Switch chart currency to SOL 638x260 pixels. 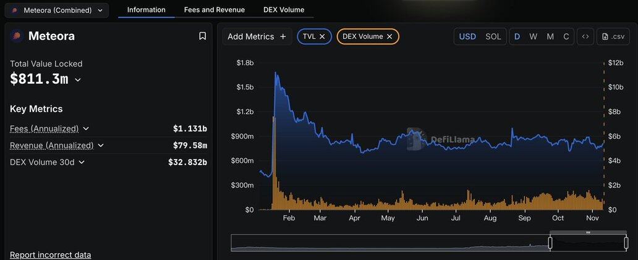493,36
